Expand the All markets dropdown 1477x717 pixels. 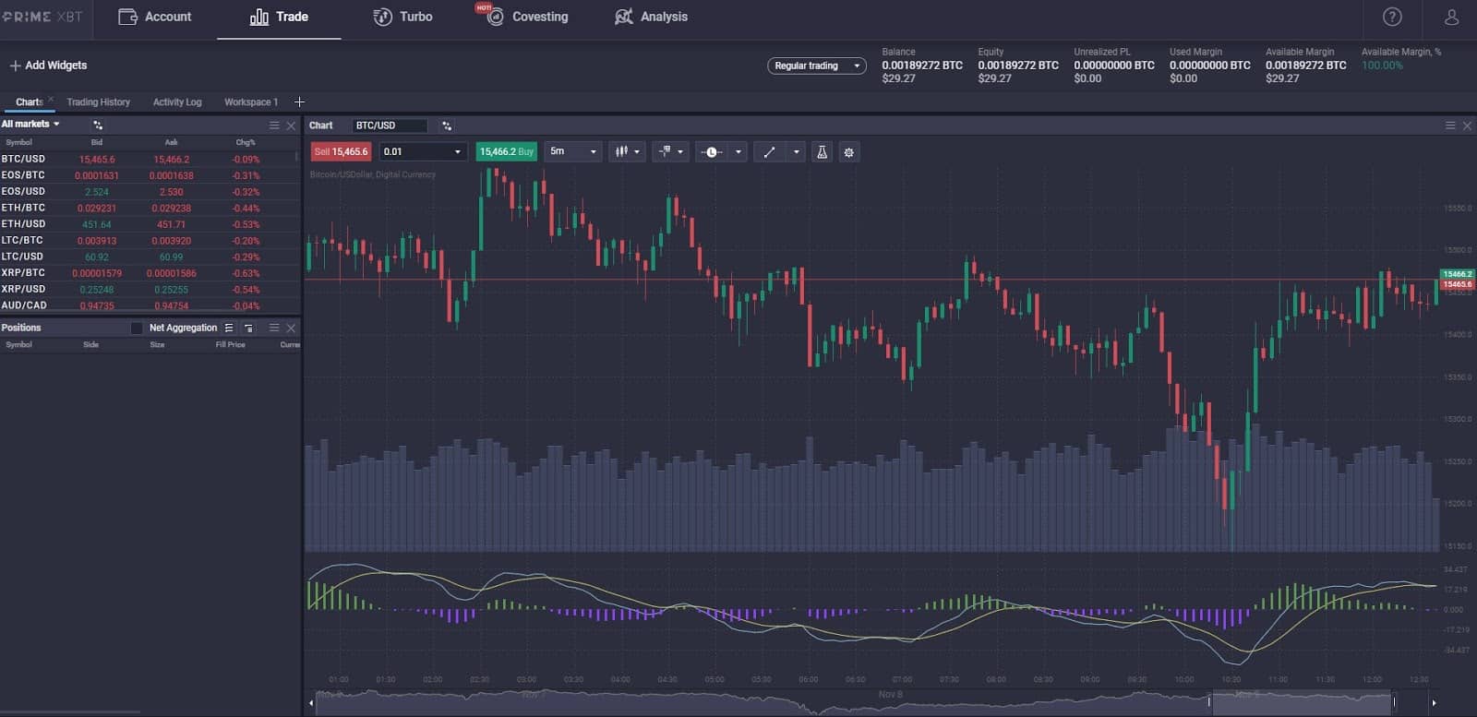pyautogui.click(x=30, y=124)
